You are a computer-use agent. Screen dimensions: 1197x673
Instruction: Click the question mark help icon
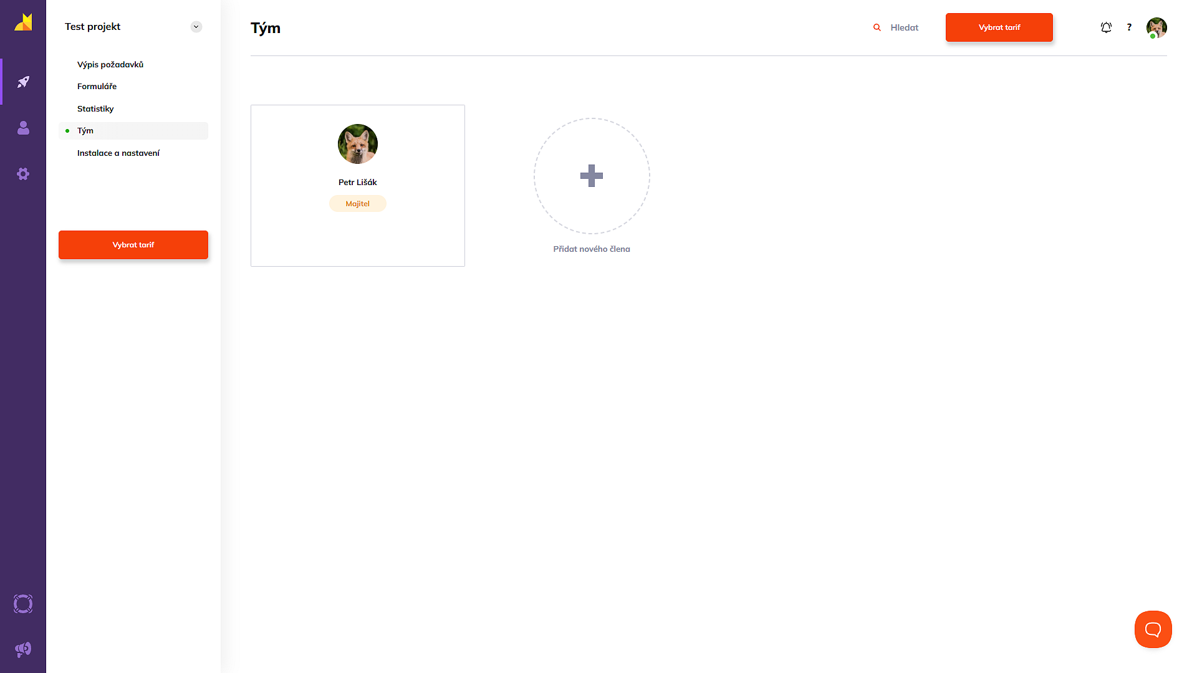1129,27
